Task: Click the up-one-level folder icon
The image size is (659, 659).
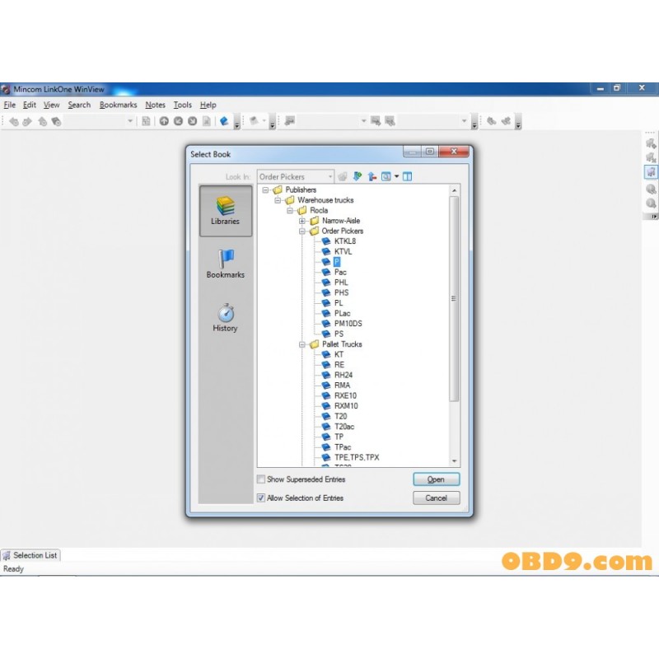Action: click(x=372, y=176)
